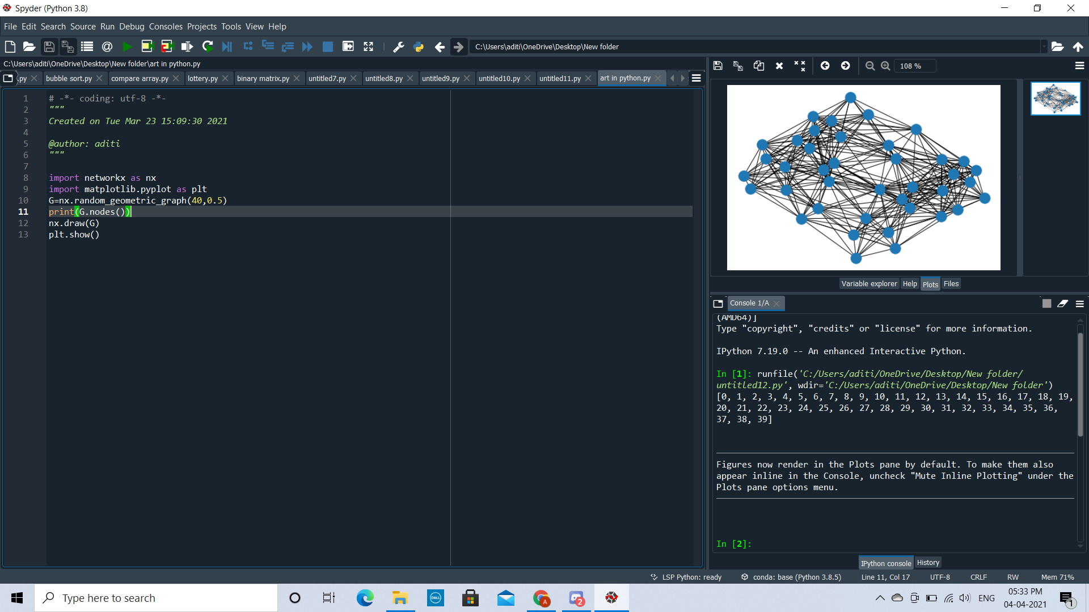Click the green Run file button
This screenshot has height=612, width=1089.
coord(127,47)
